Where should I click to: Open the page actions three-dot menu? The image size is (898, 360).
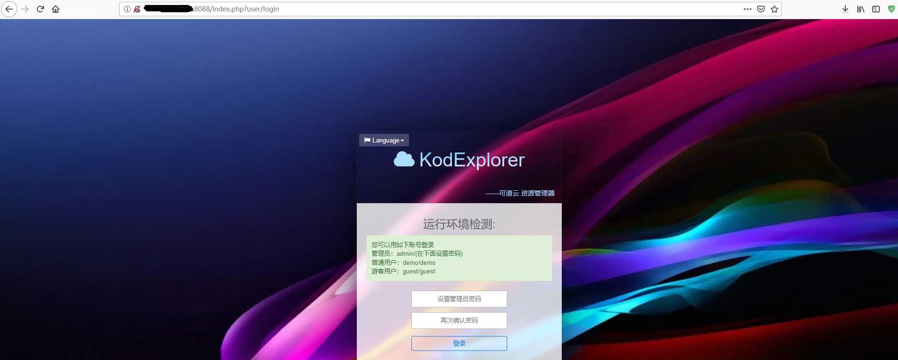[748, 9]
